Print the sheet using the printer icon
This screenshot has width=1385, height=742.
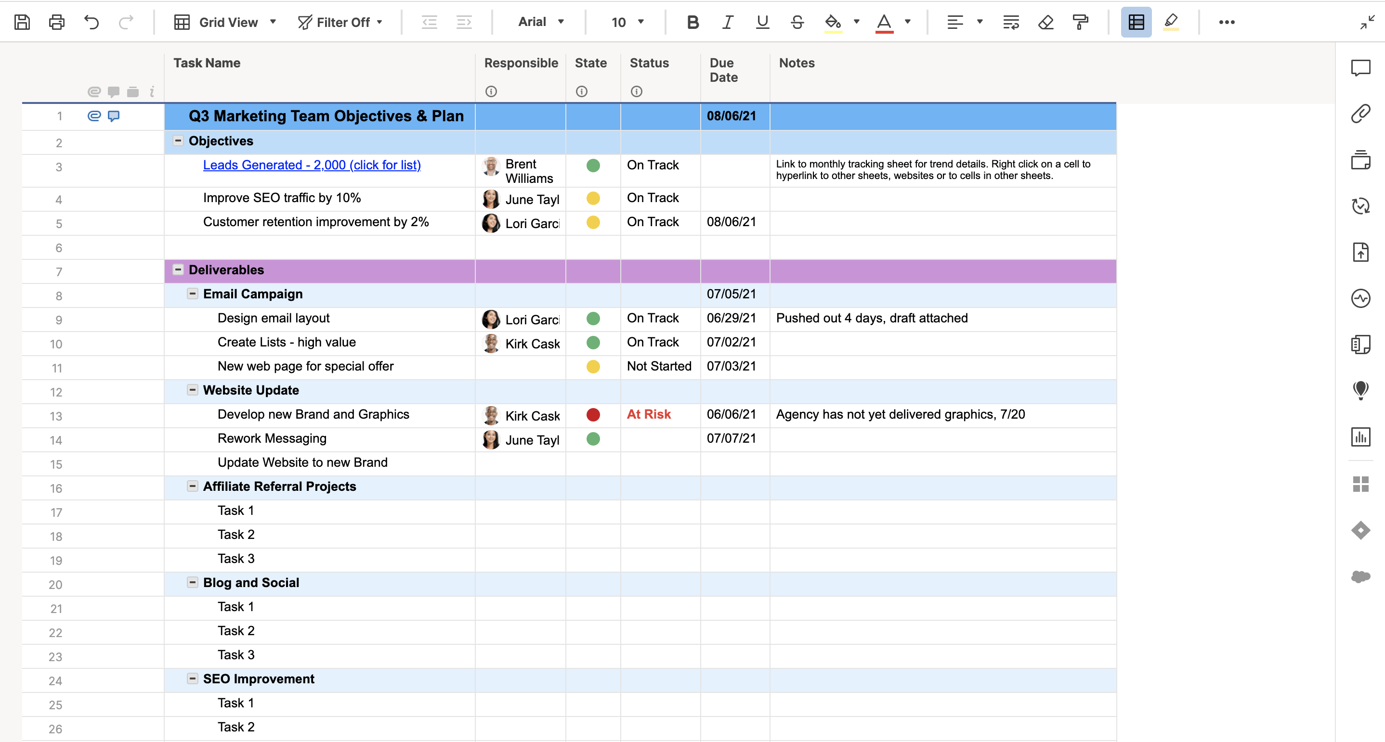(x=56, y=22)
